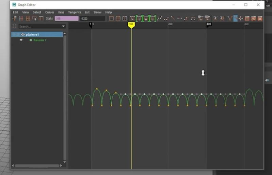Click the black start range marker labeled 1
The image size is (272, 175).
click(x=91, y=25)
